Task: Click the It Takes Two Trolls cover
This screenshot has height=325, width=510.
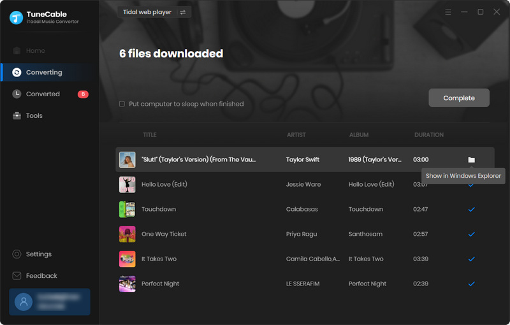Action: coord(127,259)
